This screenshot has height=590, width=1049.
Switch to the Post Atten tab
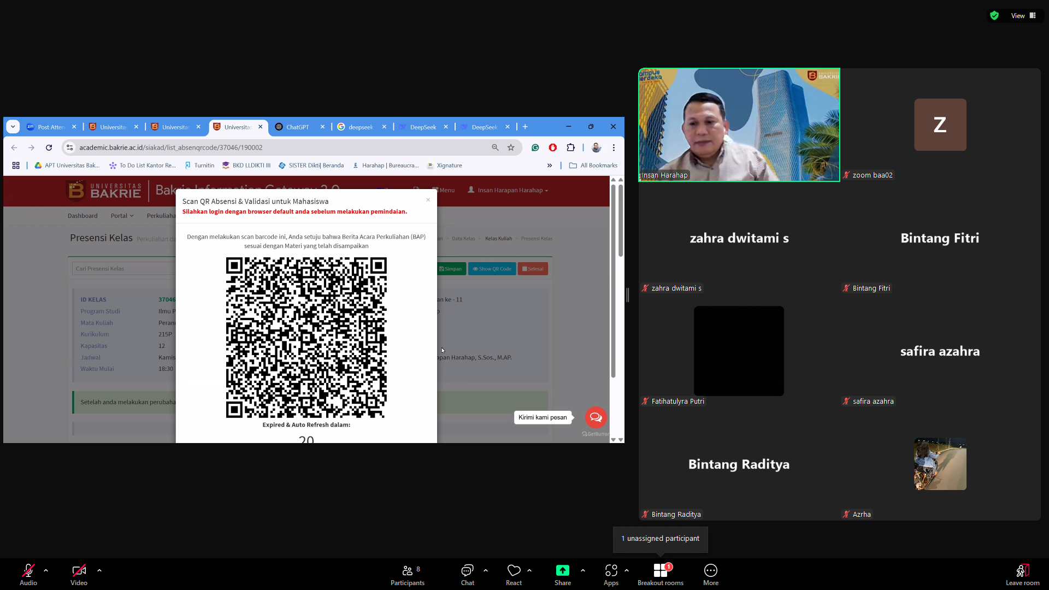click(x=51, y=127)
